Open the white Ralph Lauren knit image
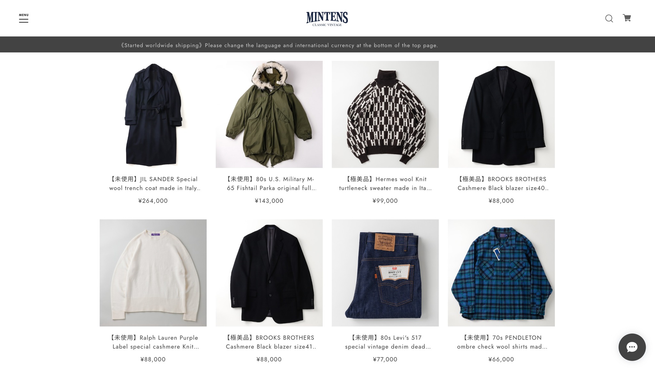The image size is (655, 370). 153,273
